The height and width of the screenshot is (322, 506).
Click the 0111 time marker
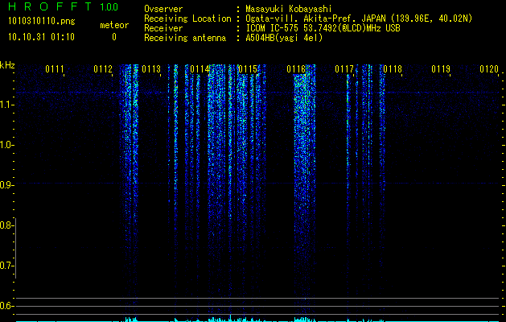coord(55,69)
